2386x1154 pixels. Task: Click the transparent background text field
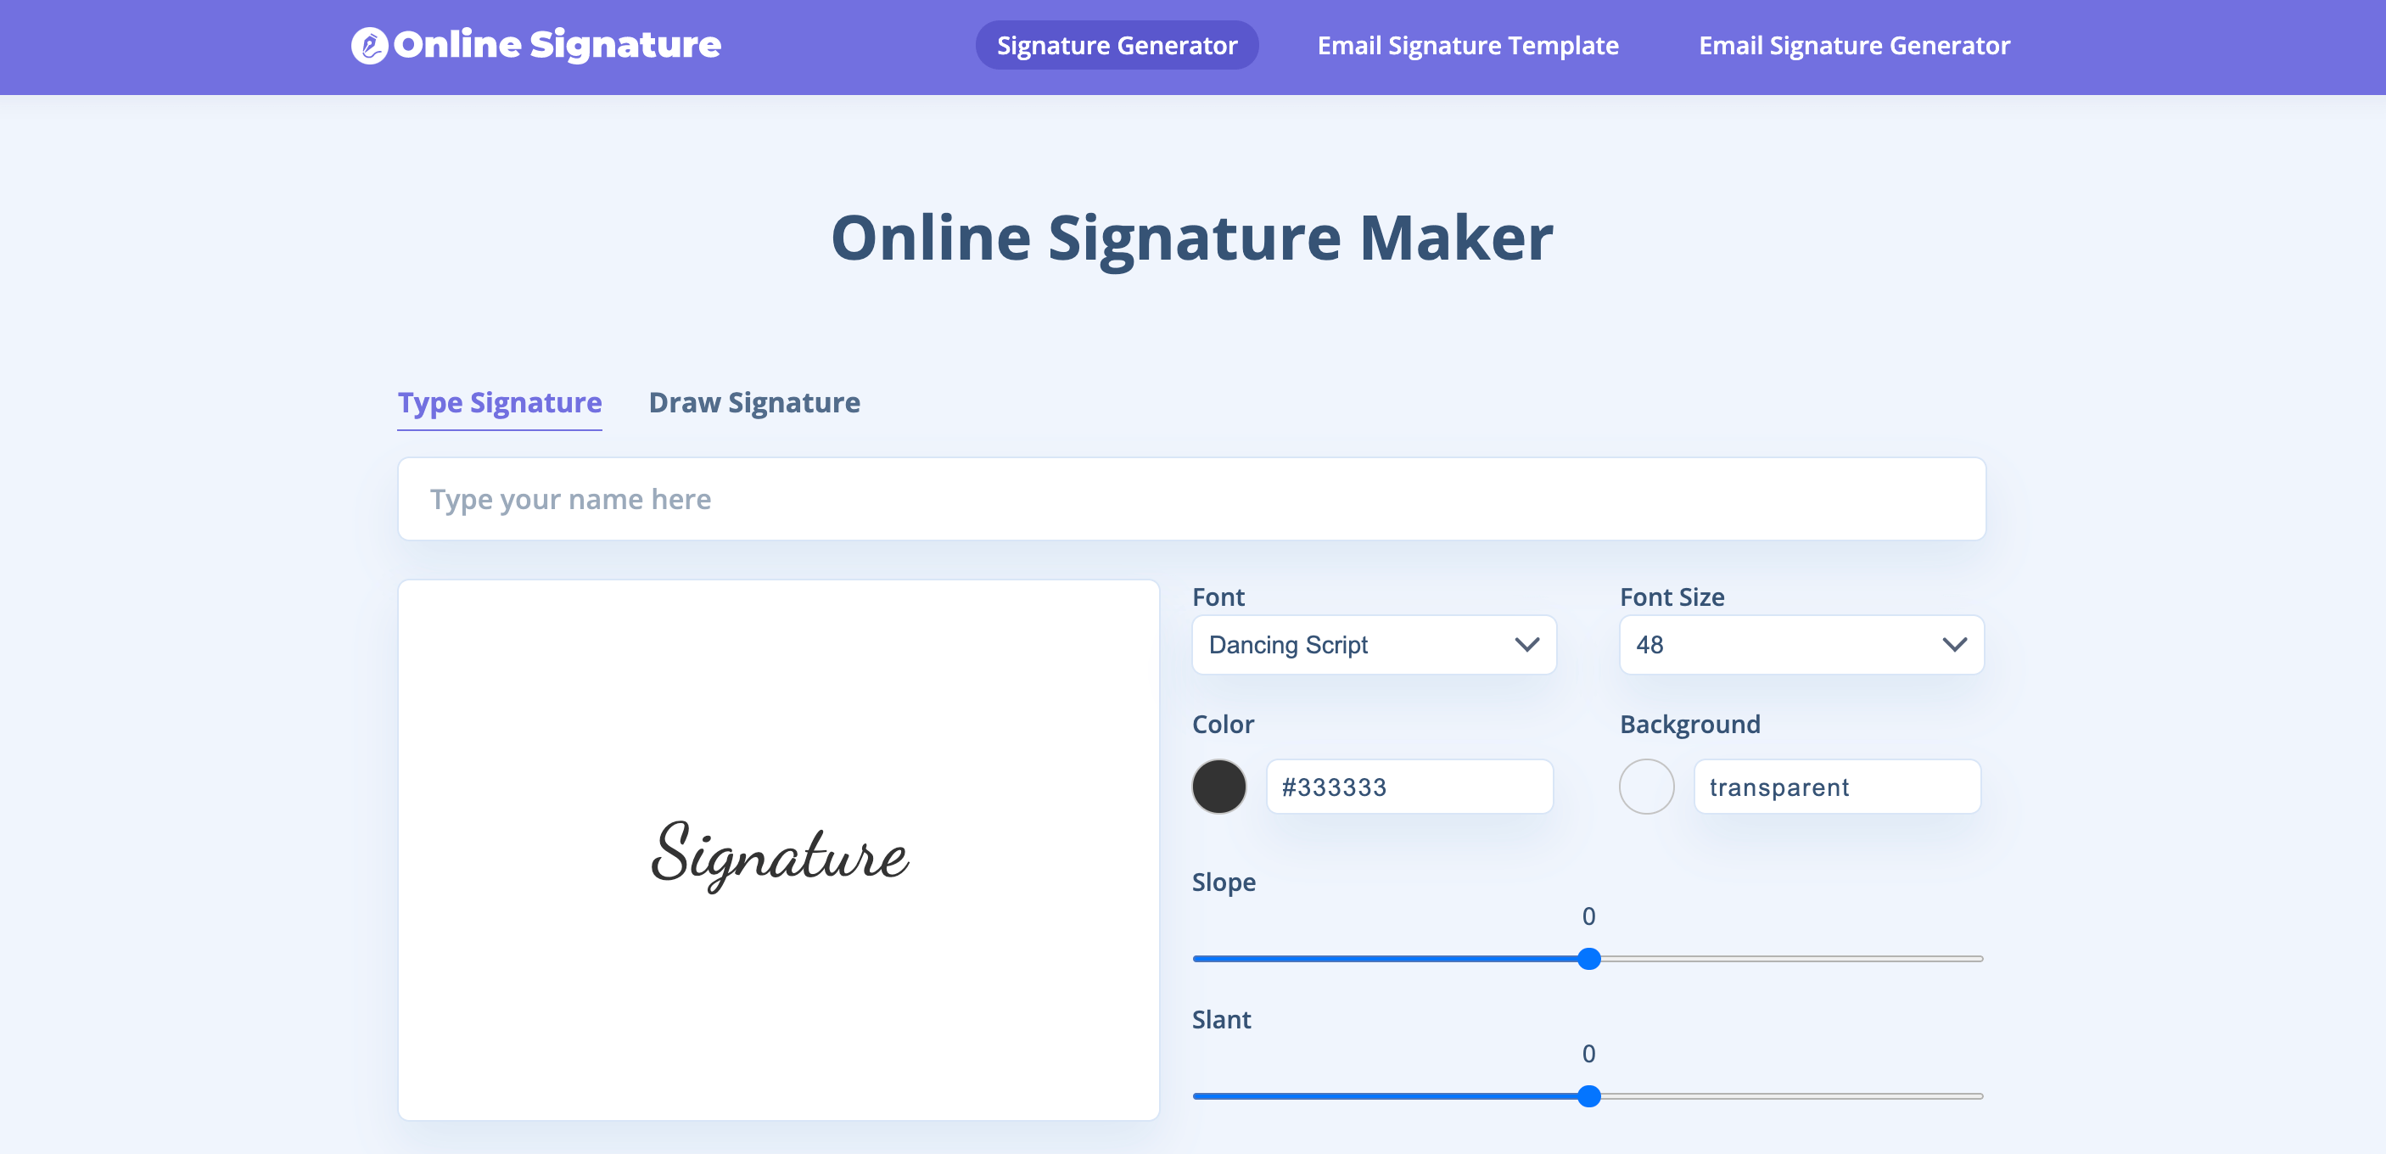click(x=1836, y=787)
